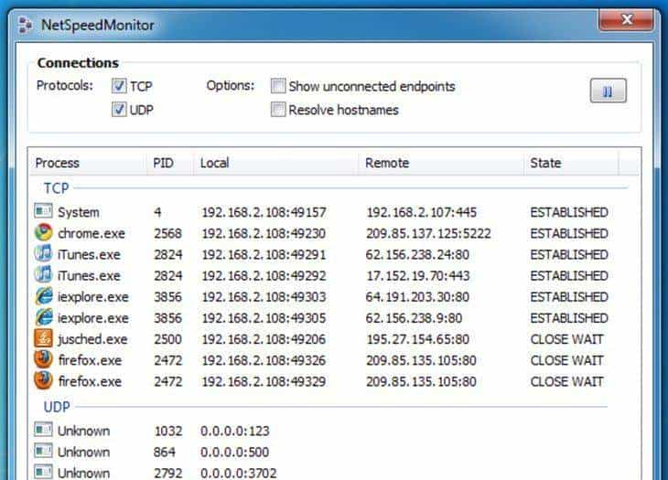Click PID 2500 of jusched.exe
Image resolution: width=668 pixels, height=480 pixels.
click(167, 339)
